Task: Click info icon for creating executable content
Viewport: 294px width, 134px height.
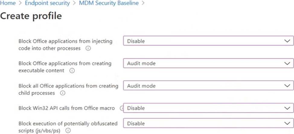Action: [72, 71]
